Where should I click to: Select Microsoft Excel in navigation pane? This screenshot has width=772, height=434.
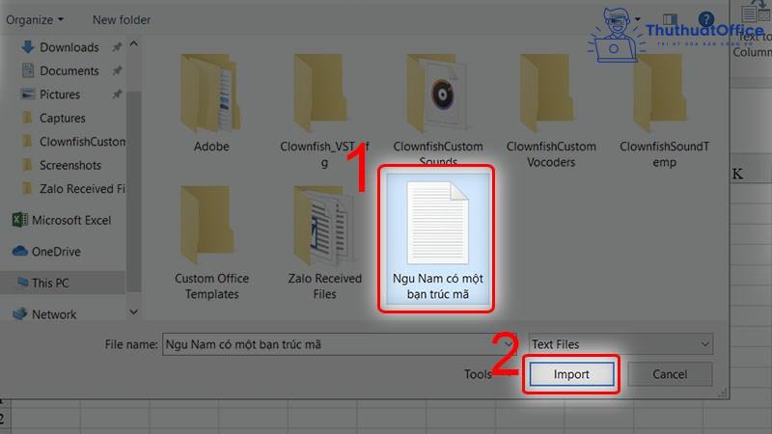tap(71, 221)
